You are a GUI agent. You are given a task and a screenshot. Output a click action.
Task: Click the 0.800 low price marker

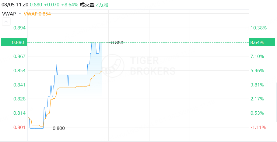(59, 128)
